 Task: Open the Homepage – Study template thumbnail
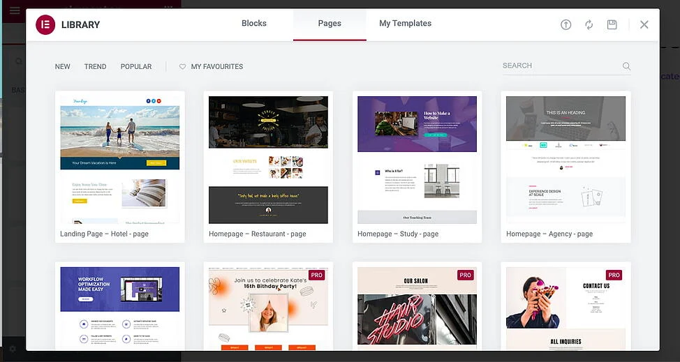pos(417,159)
